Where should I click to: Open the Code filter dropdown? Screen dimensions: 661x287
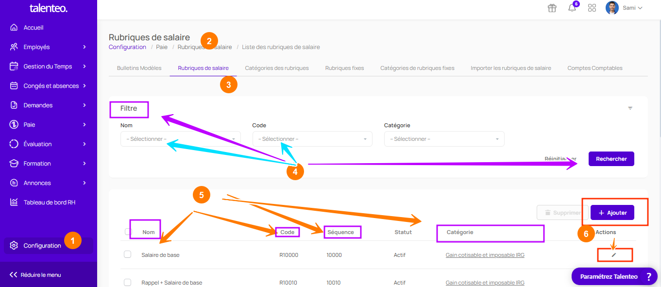point(312,139)
